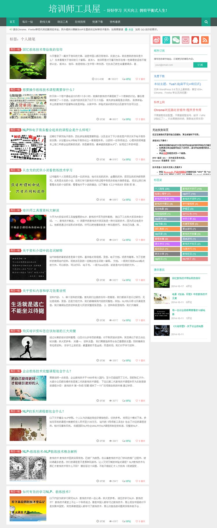This screenshot has width=217, height=528.
Task: Click the search magnifier in navbar
Action: [x=206, y=22]
